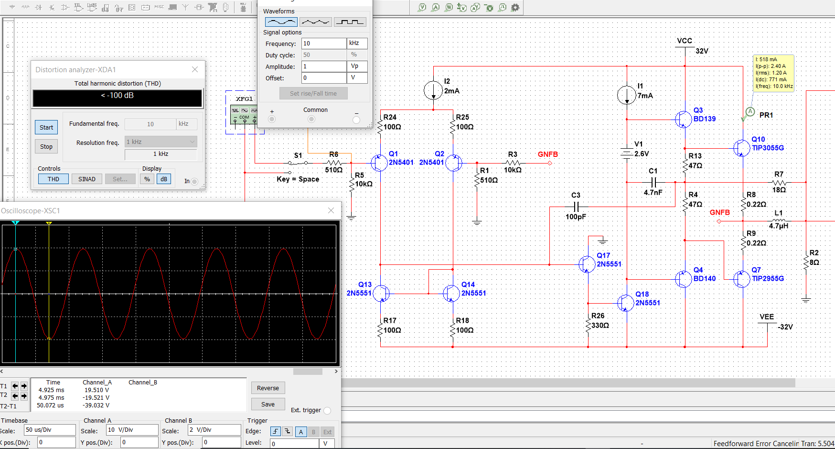Open the offset unit V dropdown
The image size is (835, 449).
(357, 77)
